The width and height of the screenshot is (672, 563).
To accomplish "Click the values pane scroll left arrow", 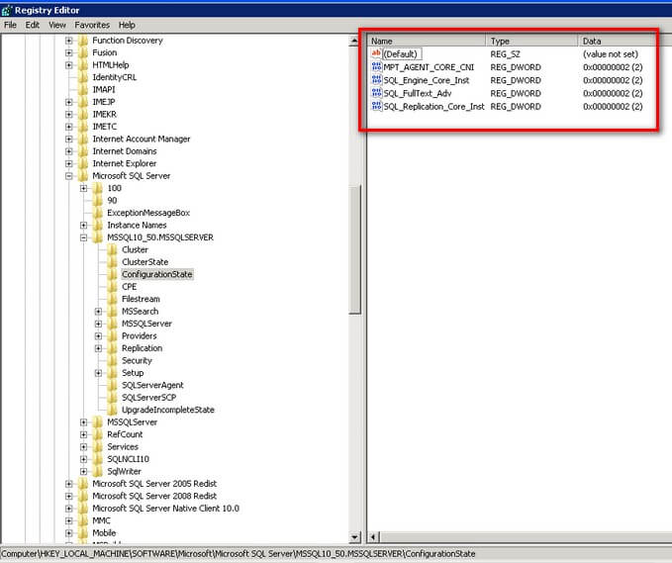I will (x=373, y=537).
